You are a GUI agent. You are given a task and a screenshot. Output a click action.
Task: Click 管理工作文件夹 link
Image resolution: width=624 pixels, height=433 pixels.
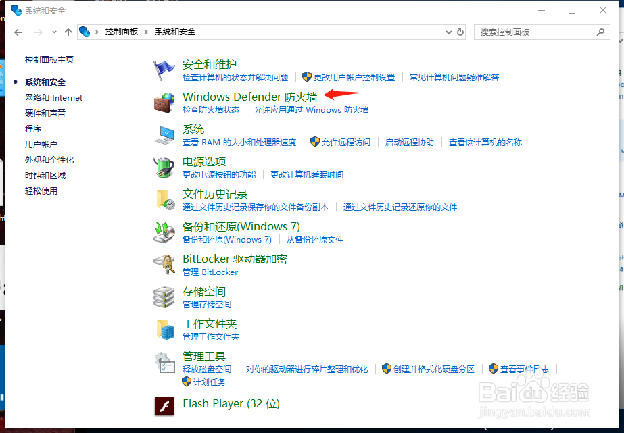[211, 337]
